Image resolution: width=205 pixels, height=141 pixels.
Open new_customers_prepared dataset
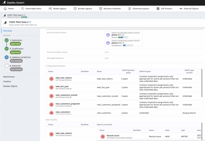pyautogui.click(x=68, y=104)
